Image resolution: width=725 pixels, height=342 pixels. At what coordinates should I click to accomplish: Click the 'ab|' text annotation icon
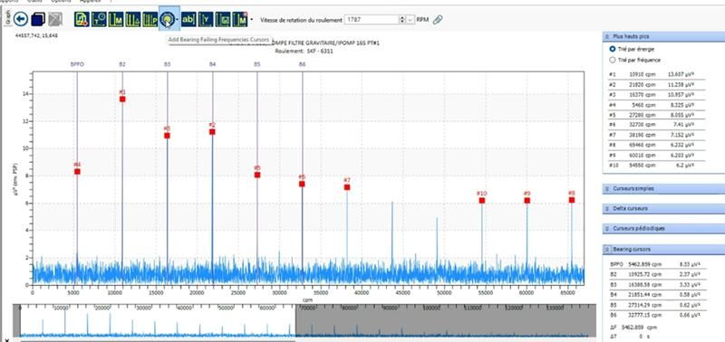point(188,19)
